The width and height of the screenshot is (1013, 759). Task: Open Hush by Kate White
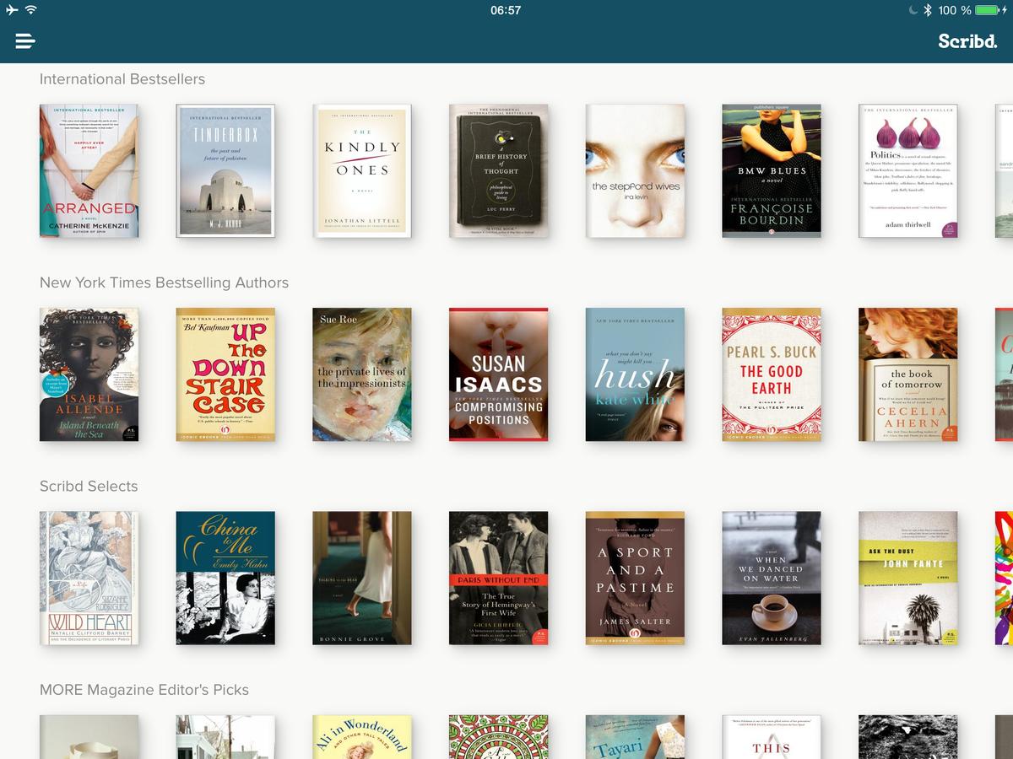(635, 374)
